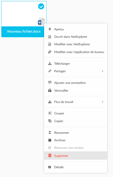This screenshot has height=177, width=113.
Task: Click the info circle icon beside Détails
Action: pos(50,167)
